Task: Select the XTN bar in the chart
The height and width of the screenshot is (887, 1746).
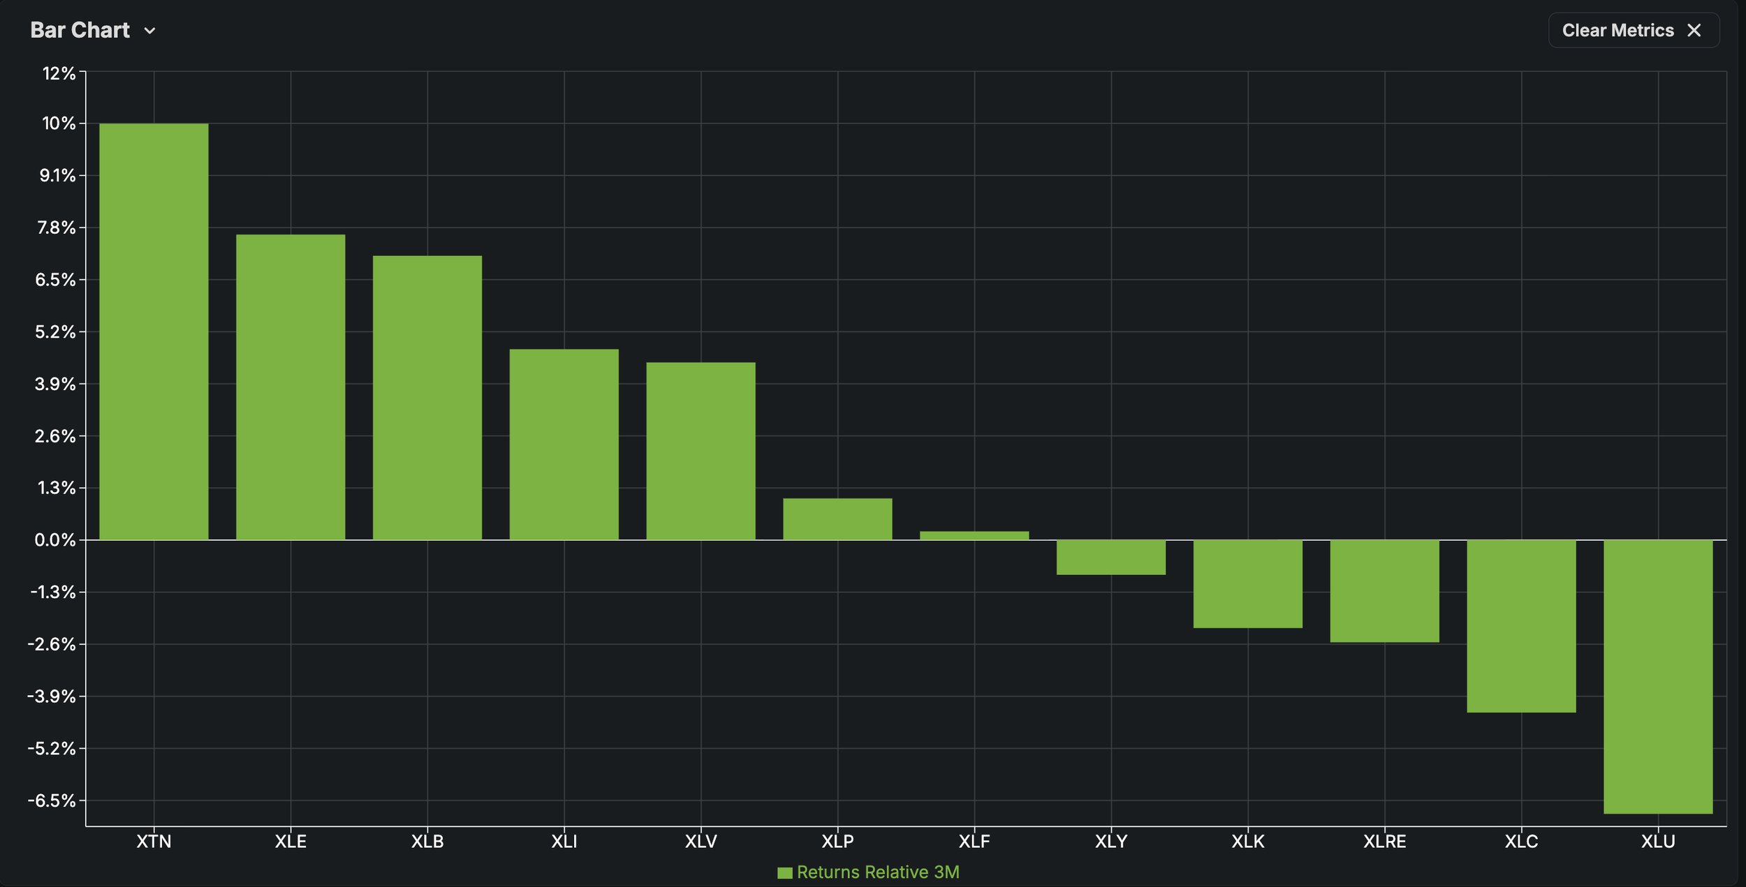Action: coord(154,331)
